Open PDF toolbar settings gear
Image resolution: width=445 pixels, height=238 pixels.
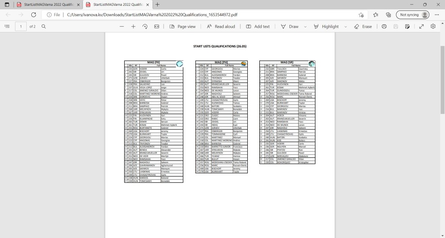tap(433, 27)
